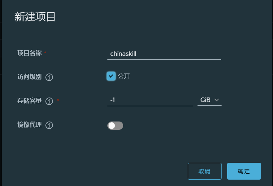Screen dimensions: 273x186
Task: Click the 公开 text label
Action: pyautogui.click(x=124, y=76)
